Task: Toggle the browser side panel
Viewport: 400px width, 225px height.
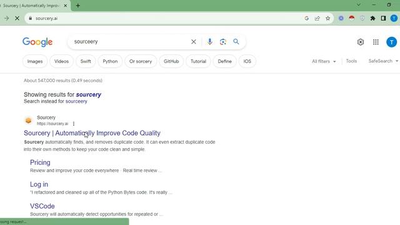Action: coord(383,18)
